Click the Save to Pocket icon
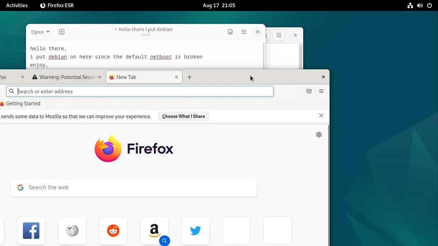The image size is (438, 246). pos(309,91)
